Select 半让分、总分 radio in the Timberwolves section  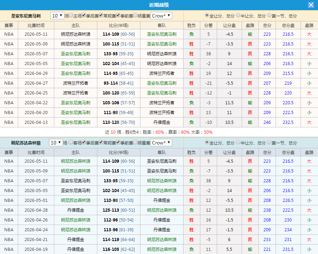point(238,142)
